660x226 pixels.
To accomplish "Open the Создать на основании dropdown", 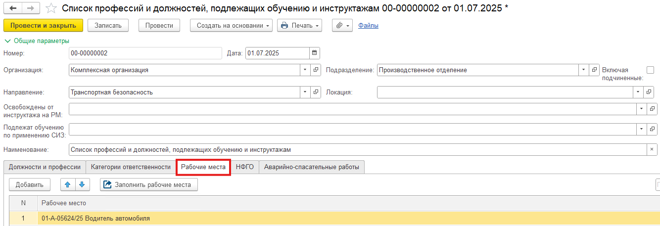I will [x=231, y=25].
